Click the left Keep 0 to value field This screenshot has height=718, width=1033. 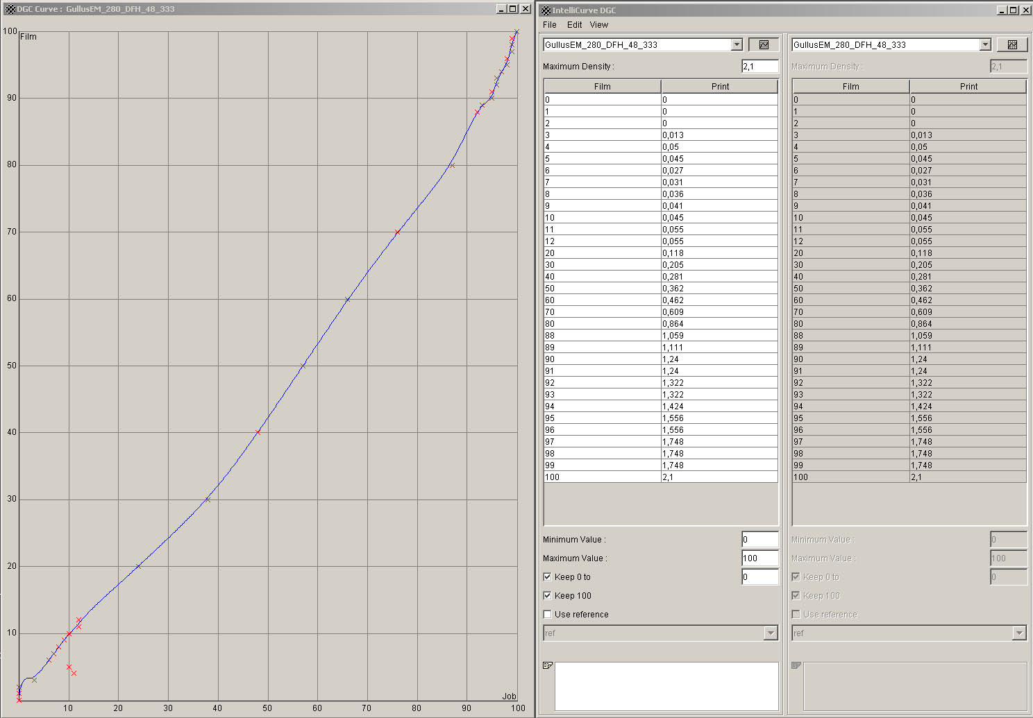pyautogui.click(x=759, y=576)
